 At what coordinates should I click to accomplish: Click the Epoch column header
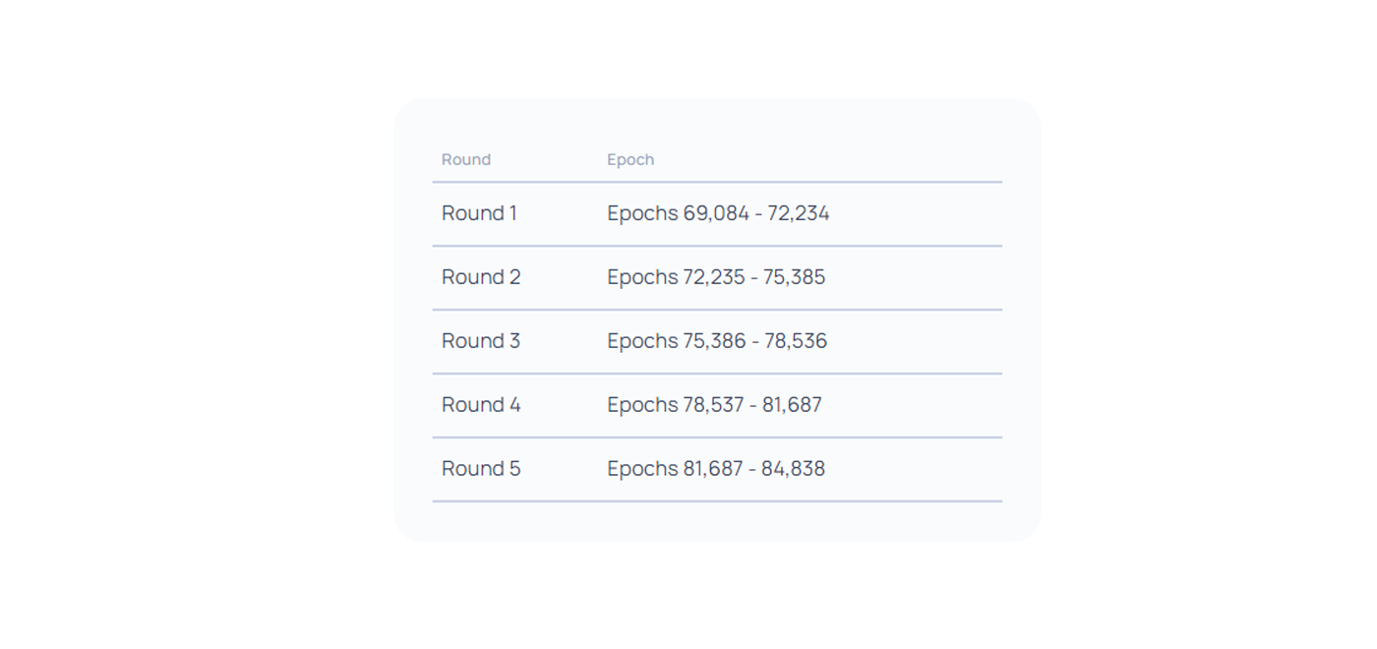click(630, 159)
